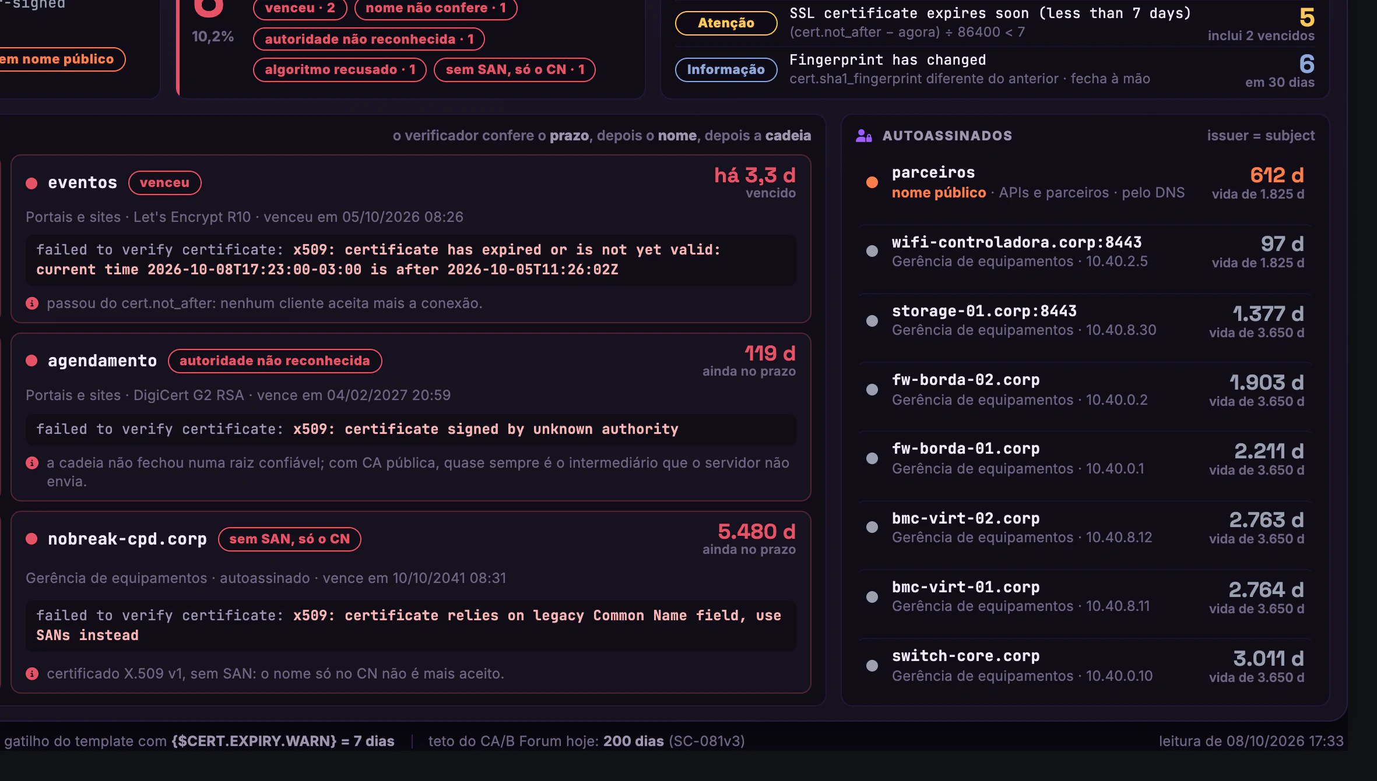Click the gray dot beside wifi-controladora.corp:8443

click(x=872, y=251)
